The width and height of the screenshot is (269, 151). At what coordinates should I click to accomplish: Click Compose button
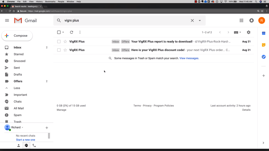click(17, 35)
